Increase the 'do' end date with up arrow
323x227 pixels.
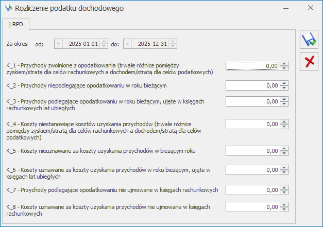coord(173,42)
